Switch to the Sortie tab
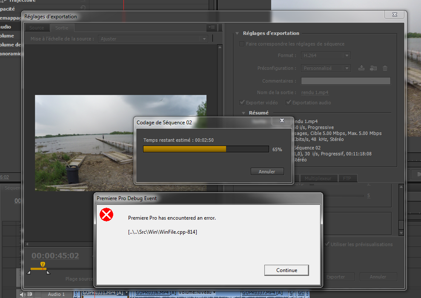This screenshot has height=298, width=421. pyautogui.click(x=62, y=28)
